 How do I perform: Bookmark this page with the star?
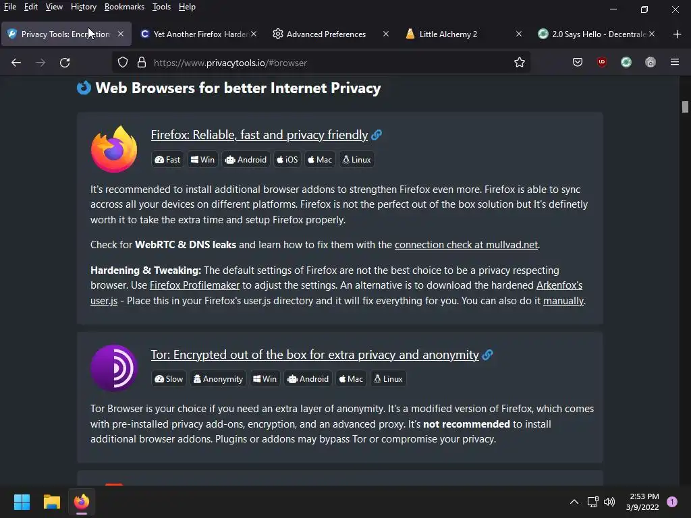point(519,63)
